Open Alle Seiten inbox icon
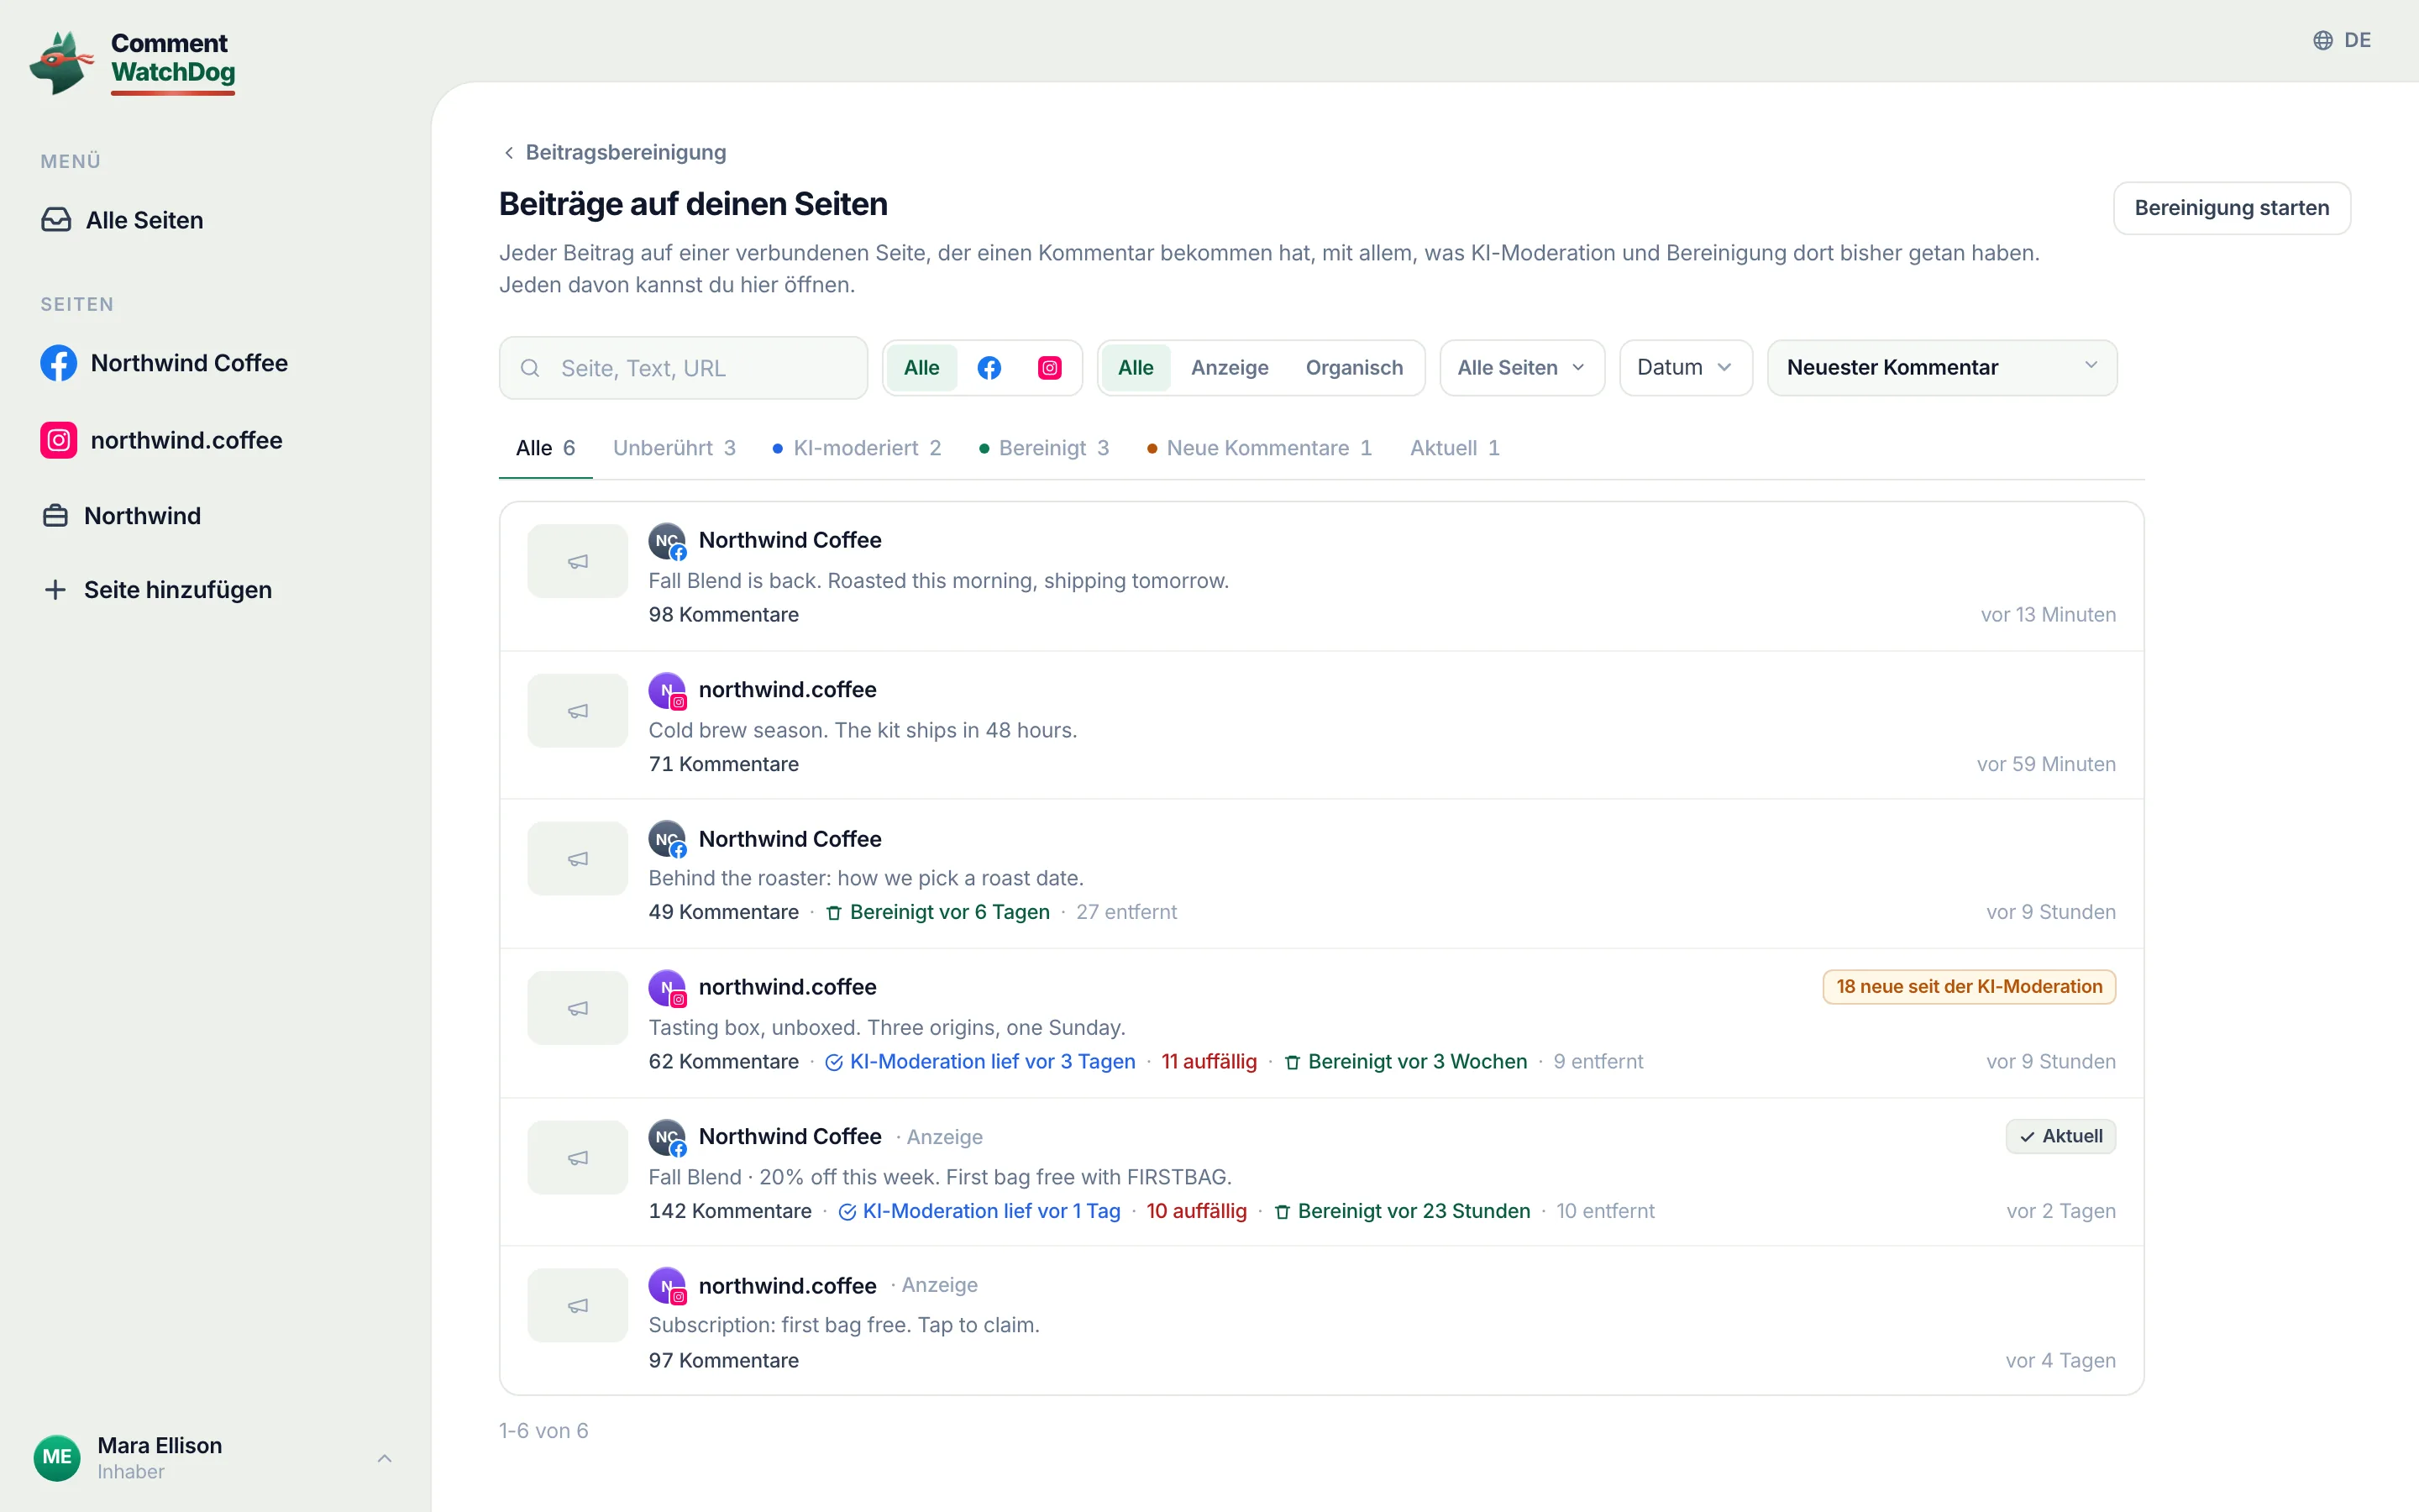Viewport: 2419px width, 1512px height. [x=56, y=220]
